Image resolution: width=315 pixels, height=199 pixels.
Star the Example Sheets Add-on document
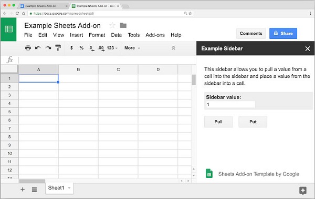(112, 25)
